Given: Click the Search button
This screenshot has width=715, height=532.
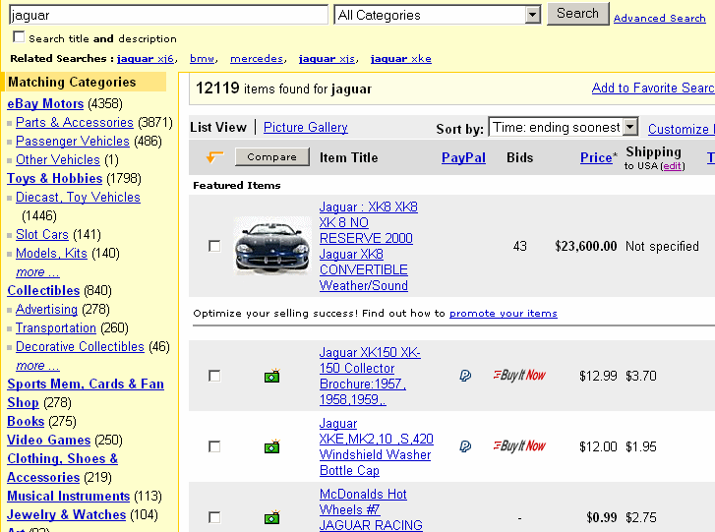Looking at the screenshot, I should [577, 14].
